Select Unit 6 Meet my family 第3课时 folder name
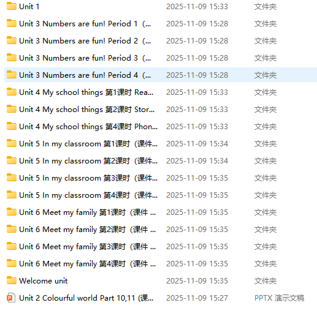 point(88,247)
